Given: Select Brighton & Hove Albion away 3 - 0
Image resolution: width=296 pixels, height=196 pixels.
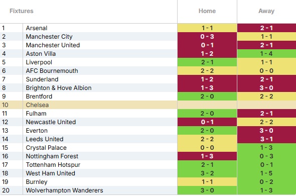Looking at the screenshot, I should (266, 88).
